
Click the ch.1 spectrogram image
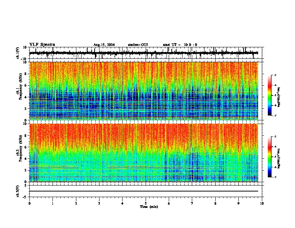pos(144,91)
